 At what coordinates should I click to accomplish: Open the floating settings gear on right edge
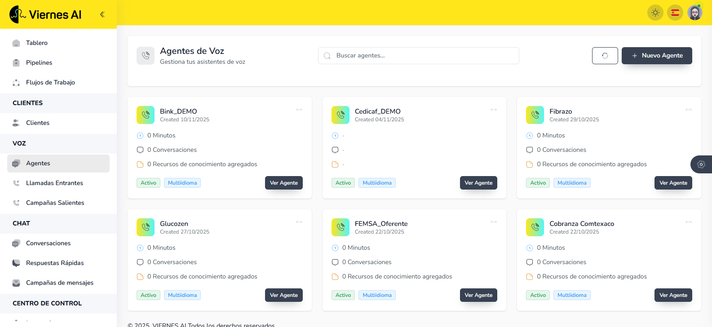[701, 164]
